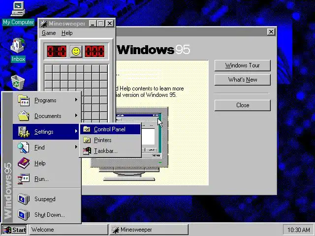The height and width of the screenshot is (236, 315).
Task: Click the Run icon in Start menu
Action: (x=24, y=179)
